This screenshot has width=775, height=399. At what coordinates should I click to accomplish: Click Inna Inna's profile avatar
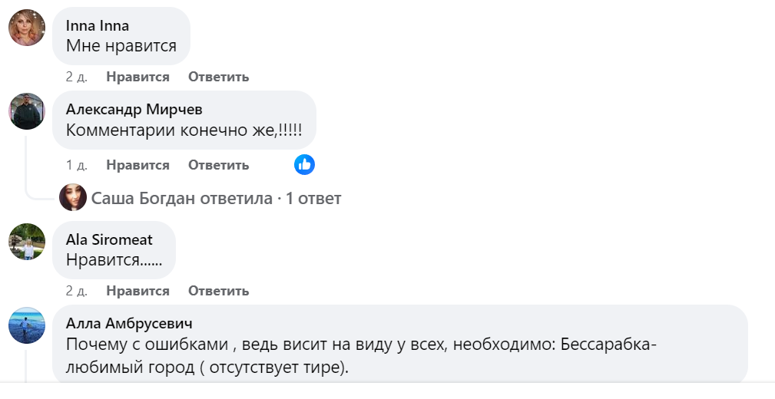26,28
